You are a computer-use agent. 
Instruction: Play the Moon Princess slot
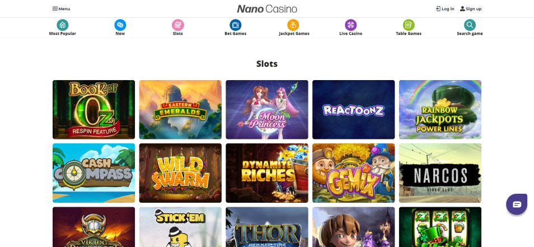click(267, 110)
